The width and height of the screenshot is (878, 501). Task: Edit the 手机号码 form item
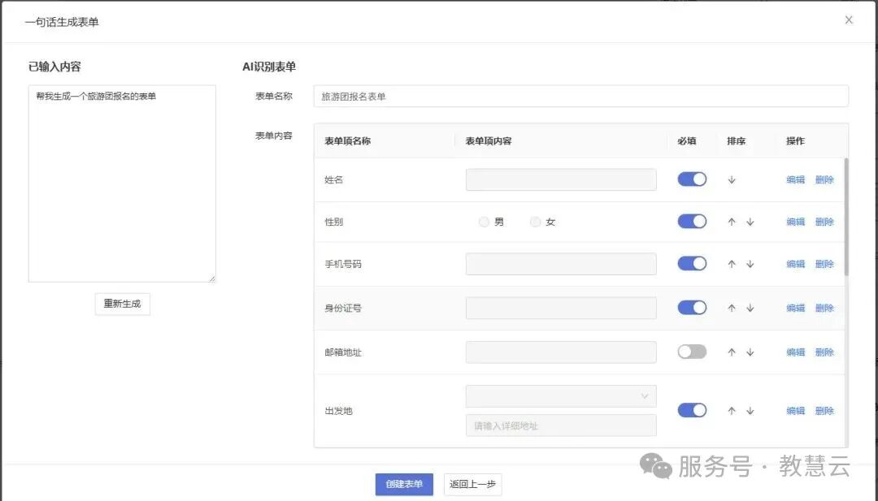(x=795, y=264)
